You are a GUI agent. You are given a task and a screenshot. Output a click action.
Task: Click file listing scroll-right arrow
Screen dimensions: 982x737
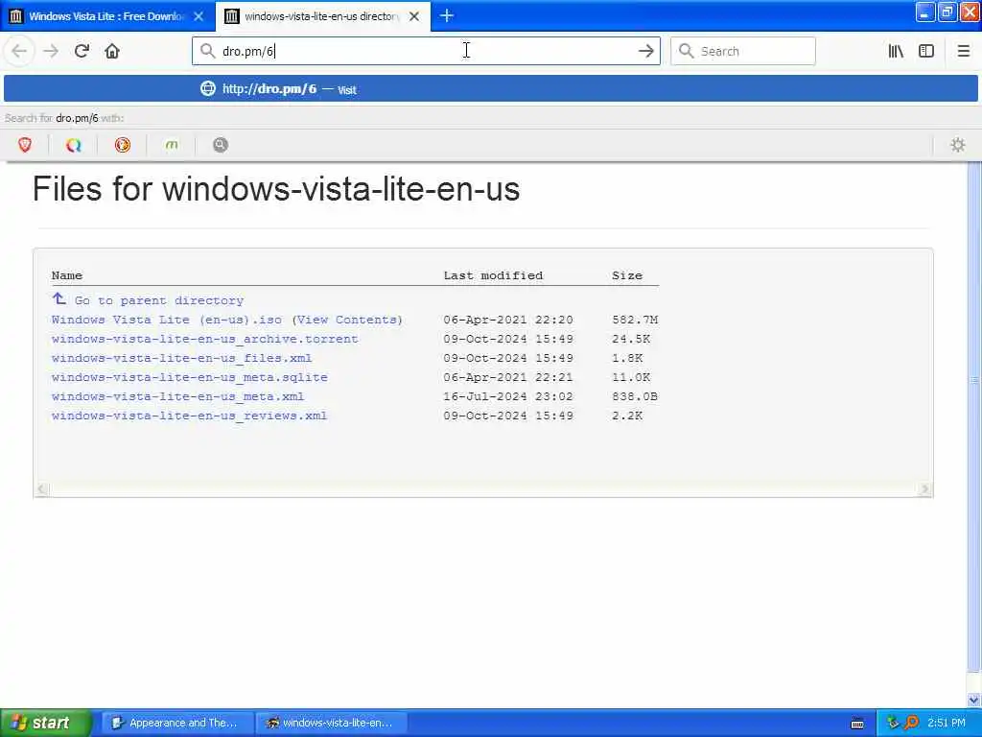[924, 488]
